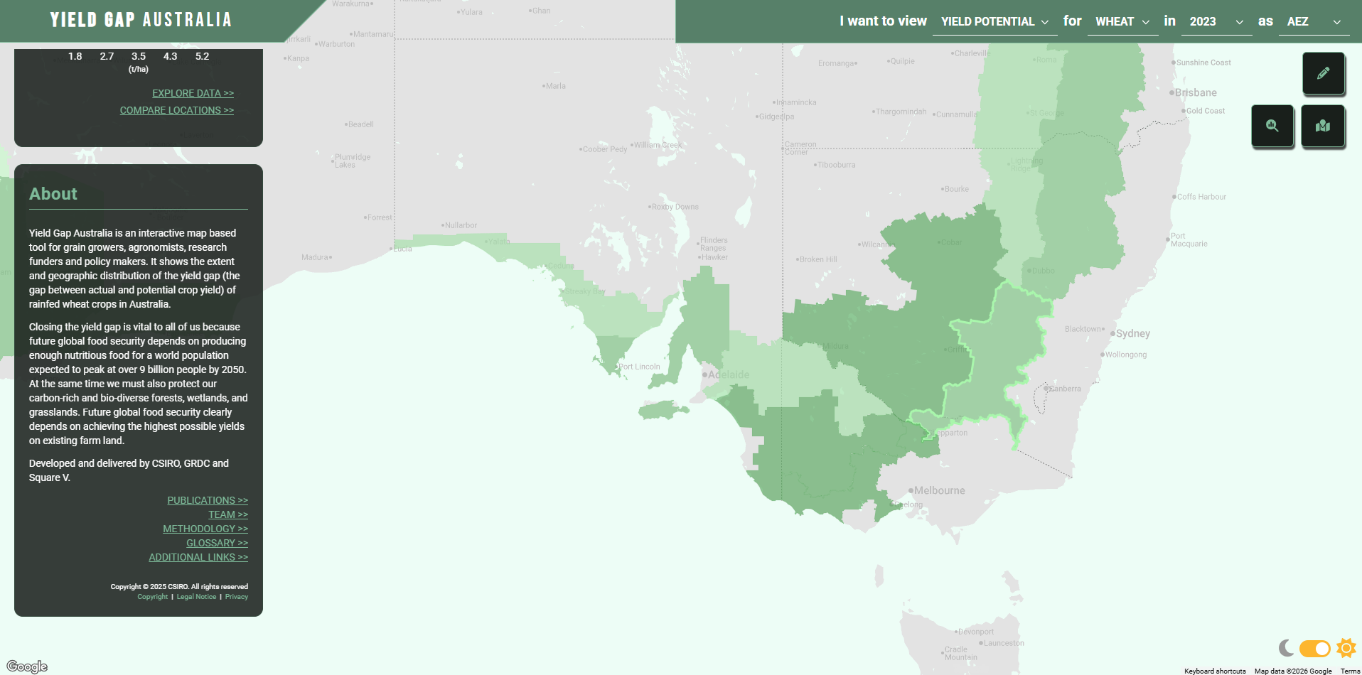Expand the AEZ region type dropdown
This screenshot has width=1362, height=675.
click(1313, 21)
